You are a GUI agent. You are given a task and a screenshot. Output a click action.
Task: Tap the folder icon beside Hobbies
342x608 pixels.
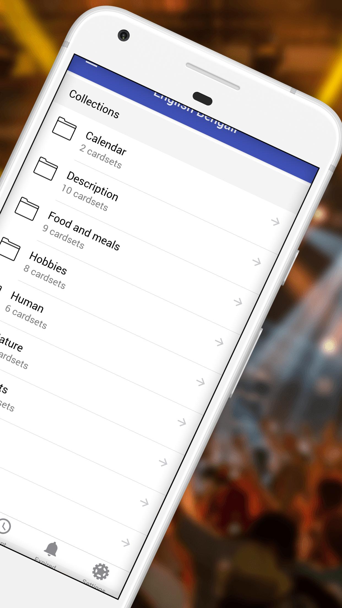9,249
